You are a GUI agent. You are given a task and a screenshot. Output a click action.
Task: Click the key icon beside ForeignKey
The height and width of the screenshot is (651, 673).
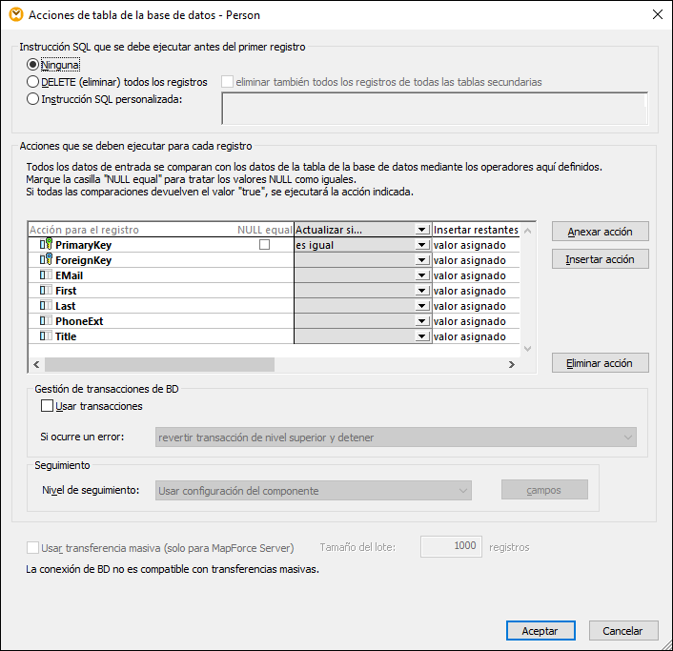47,260
